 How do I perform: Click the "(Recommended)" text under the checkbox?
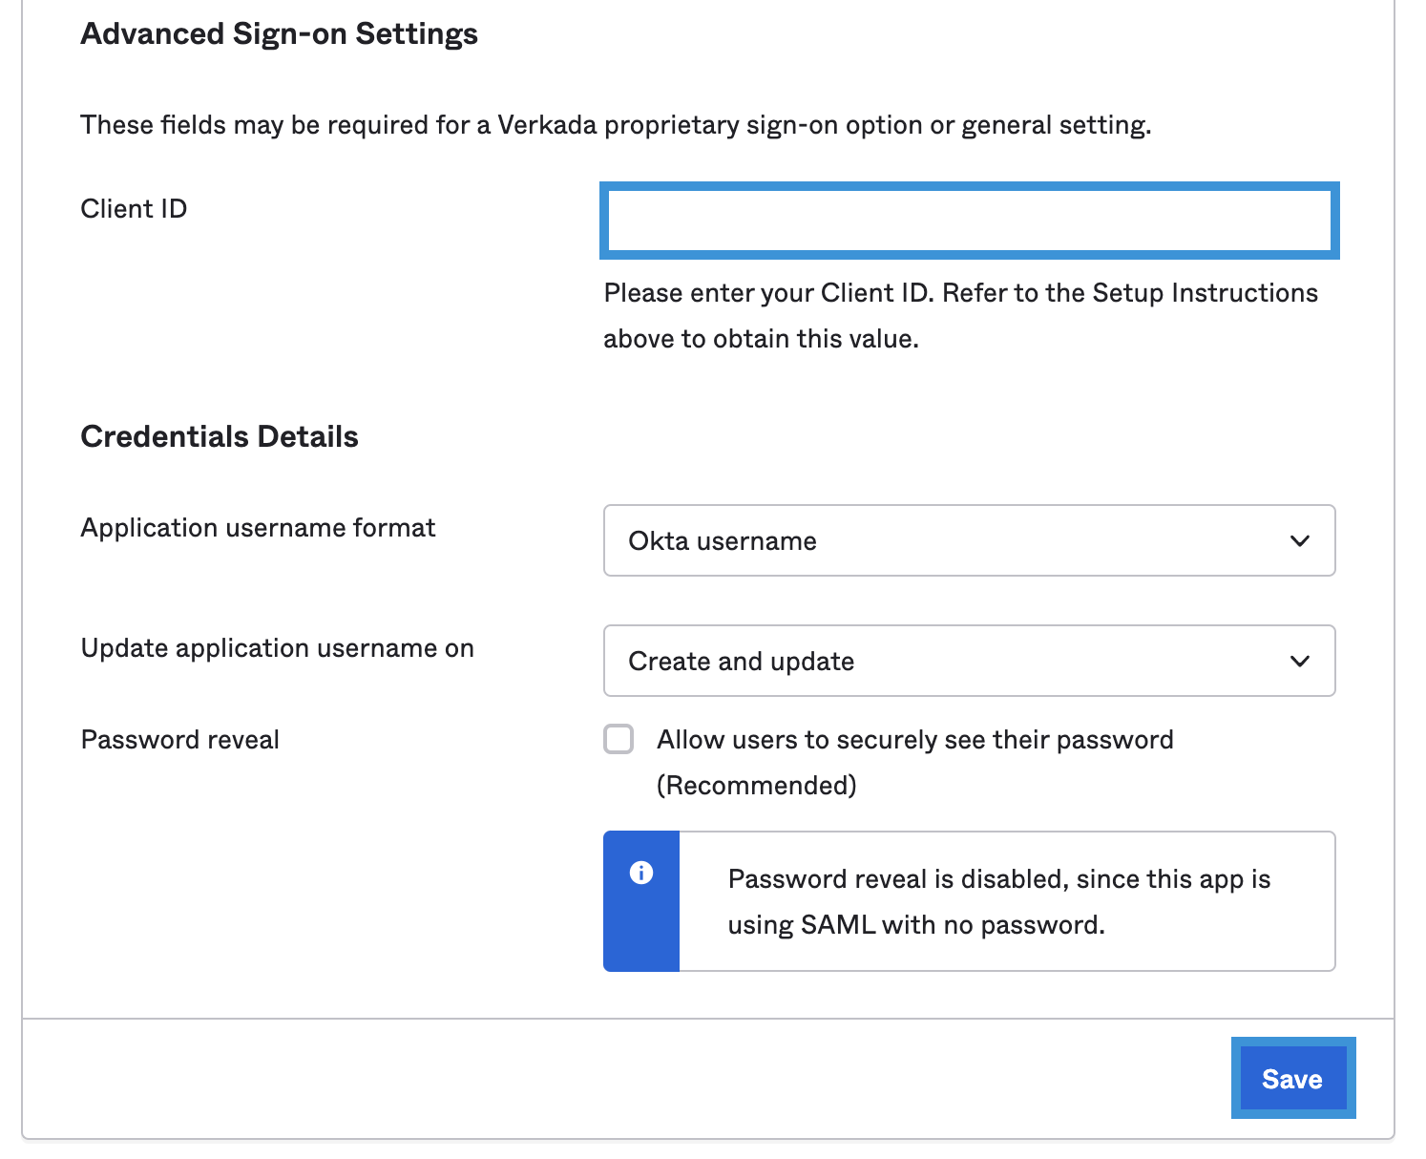pyautogui.click(x=756, y=786)
